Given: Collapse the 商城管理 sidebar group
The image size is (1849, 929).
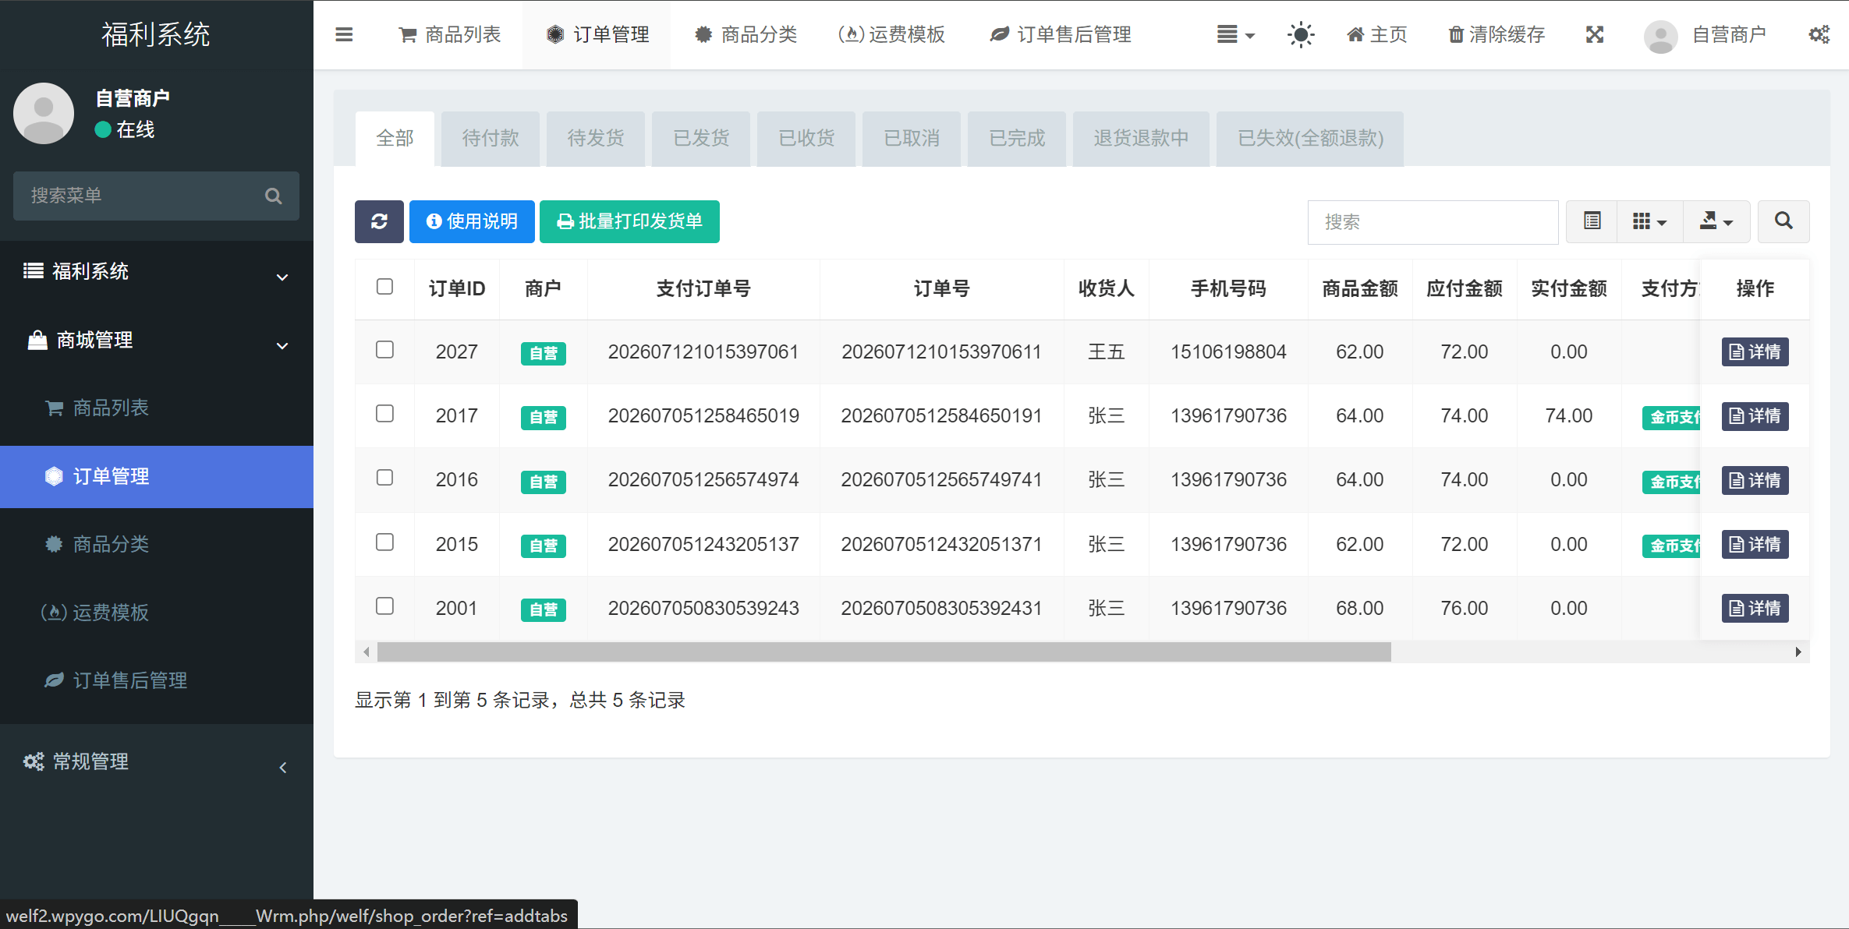Looking at the screenshot, I should [x=156, y=340].
